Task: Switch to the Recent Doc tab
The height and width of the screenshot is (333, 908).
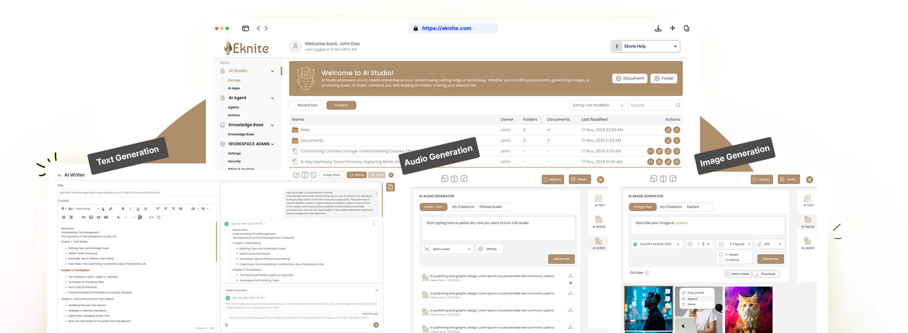Action: (x=308, y=105)
